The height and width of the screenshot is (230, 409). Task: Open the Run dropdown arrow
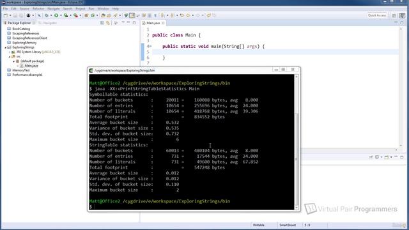[x=61, y=15]
